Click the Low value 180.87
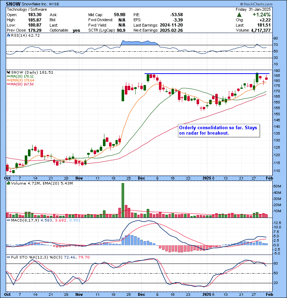This screenshot has width=287, height=298. click(34, 25)
